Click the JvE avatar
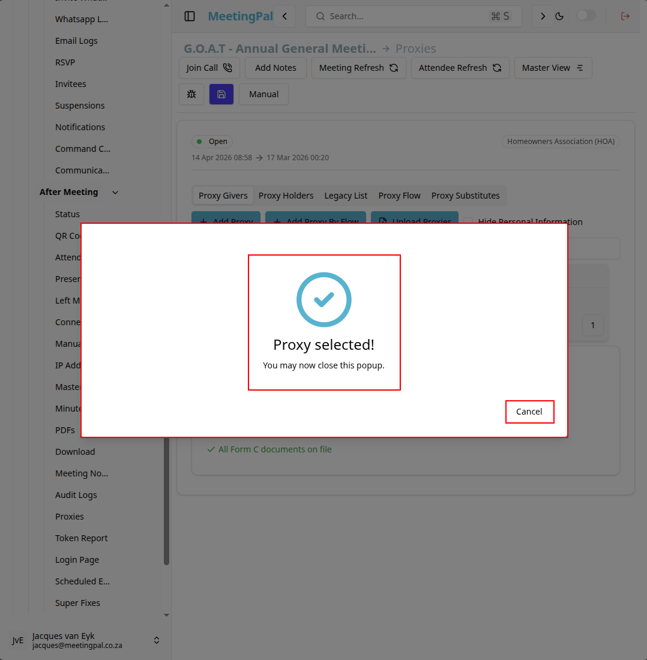The width and height of the screenshot is (647, 660). [x=17, y=640]
